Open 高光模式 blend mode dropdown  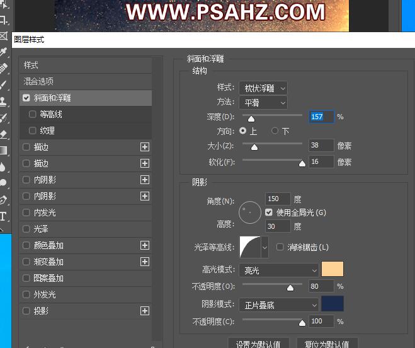(279, 270)
